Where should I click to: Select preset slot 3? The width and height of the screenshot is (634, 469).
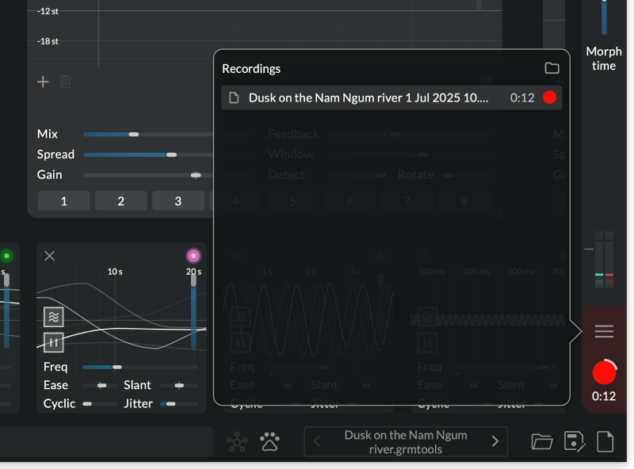178,200
